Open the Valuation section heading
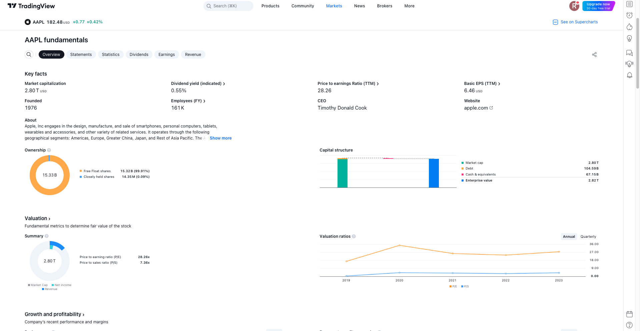The image size is (640, 331). coord(37,218)
